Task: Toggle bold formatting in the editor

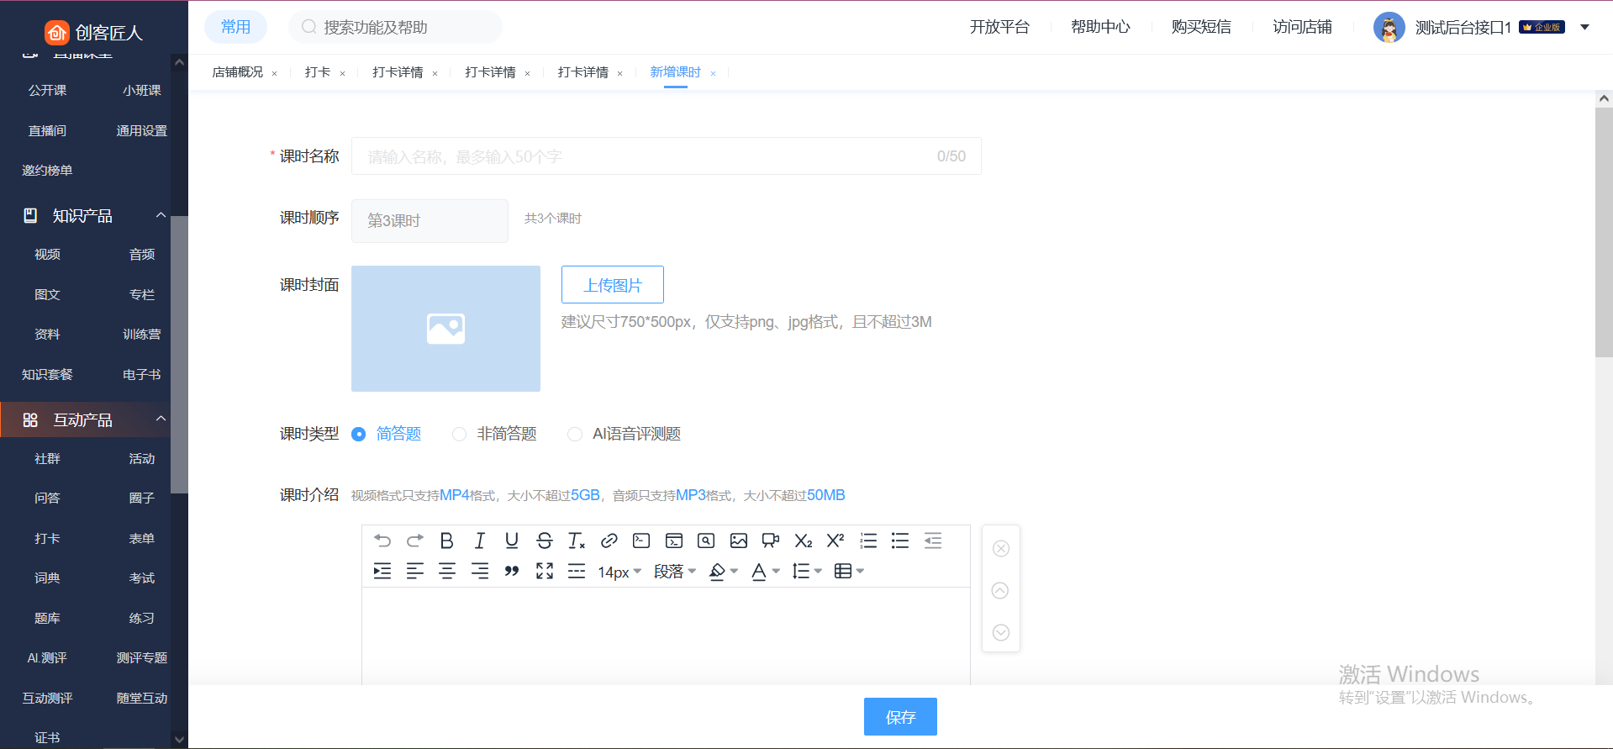Action: [446, 541]
